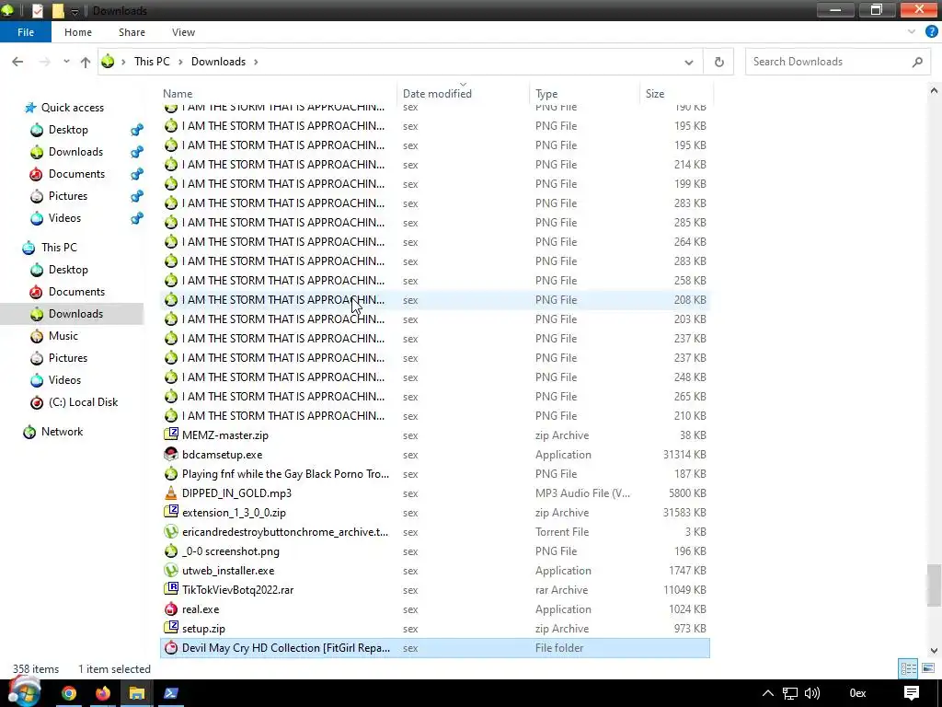942x707 pixels.
Task: Open recent locations dropdown arrow
Action: click(x=66, y=62)
